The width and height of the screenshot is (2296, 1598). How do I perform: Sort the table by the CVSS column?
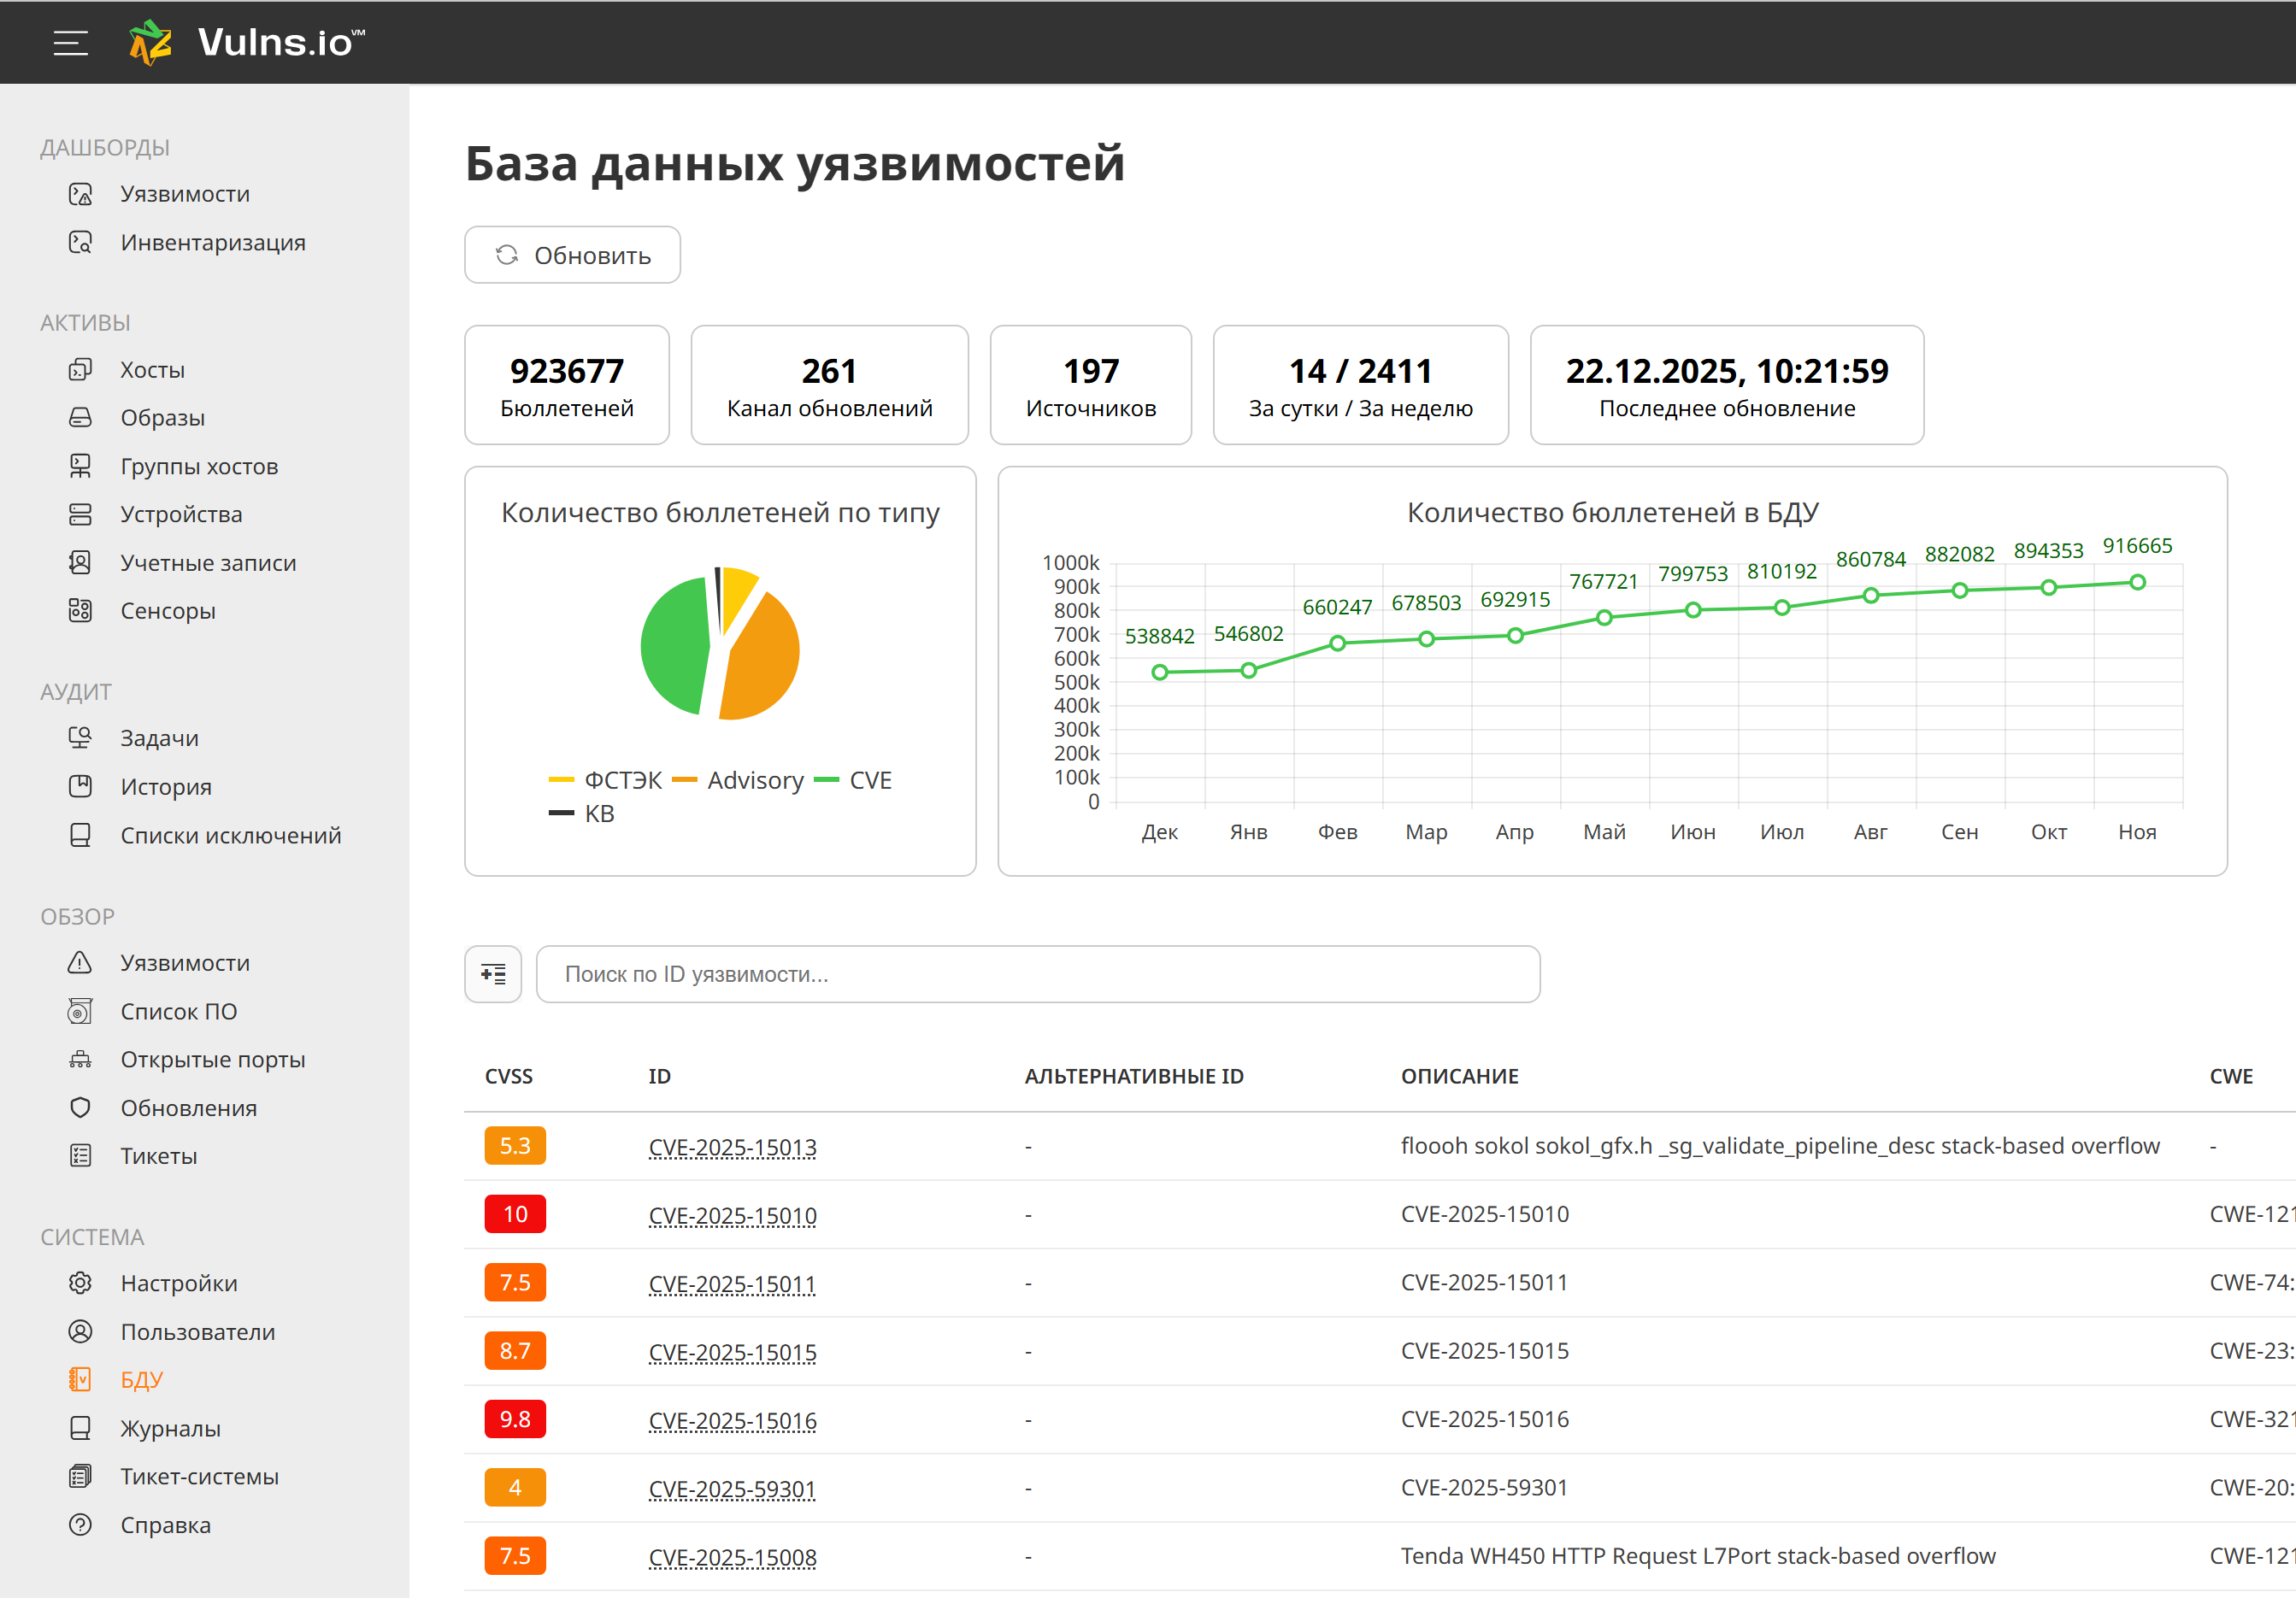click(509, 1077)
